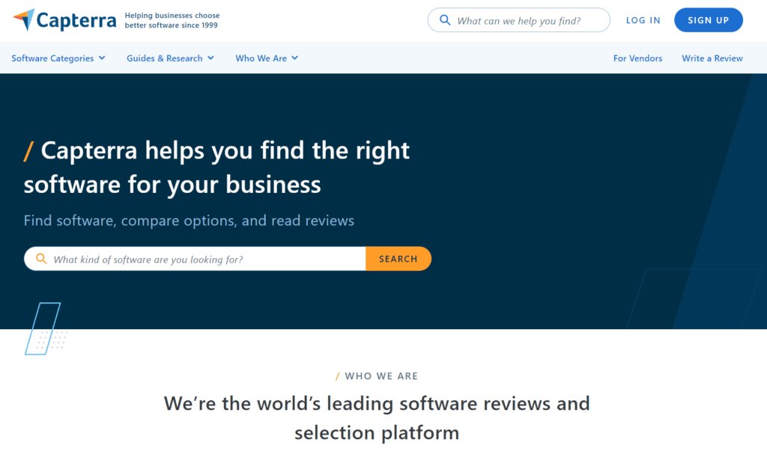
Task: Click the orange magnifier icon in the hero search box
Action: pyautogui.click(x=41, y=258)
